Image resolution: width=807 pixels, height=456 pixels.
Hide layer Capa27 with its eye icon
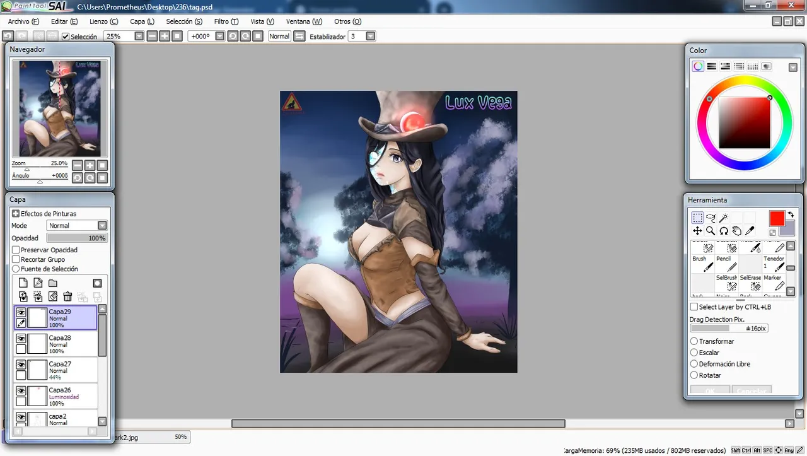click(x=21, y=365)
